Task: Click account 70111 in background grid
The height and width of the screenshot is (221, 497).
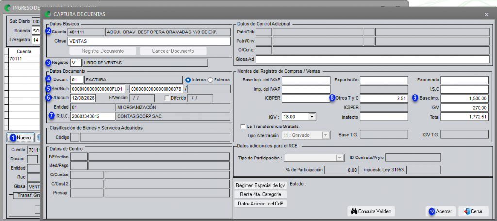Action: click(x=15, y=59)
